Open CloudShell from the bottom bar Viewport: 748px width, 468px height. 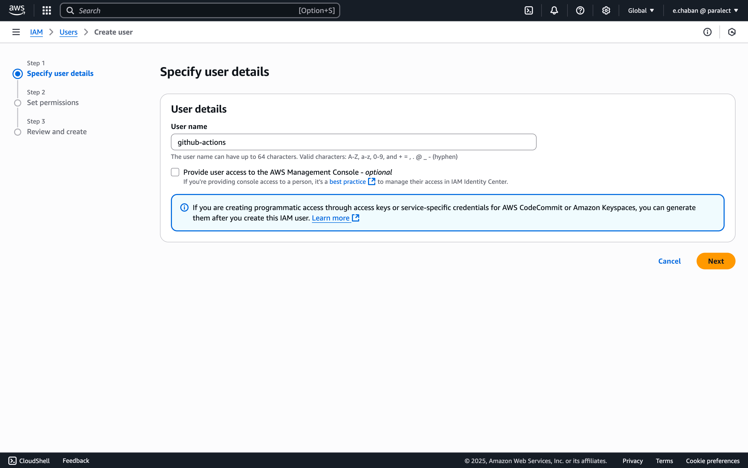click(28, 460)
